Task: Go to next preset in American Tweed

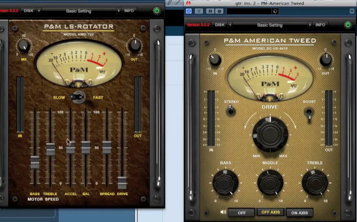Action: pyautogui.click(x=310, y=25)
